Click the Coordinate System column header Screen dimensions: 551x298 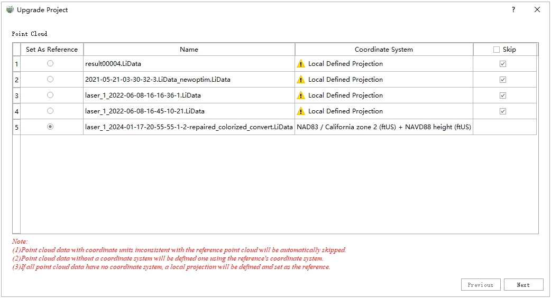tap(384, 50)
